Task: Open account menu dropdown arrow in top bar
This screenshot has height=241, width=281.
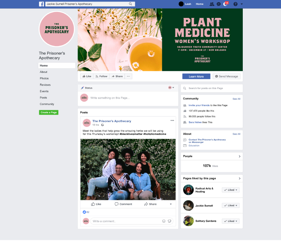Action: click(x=242, y=4)
